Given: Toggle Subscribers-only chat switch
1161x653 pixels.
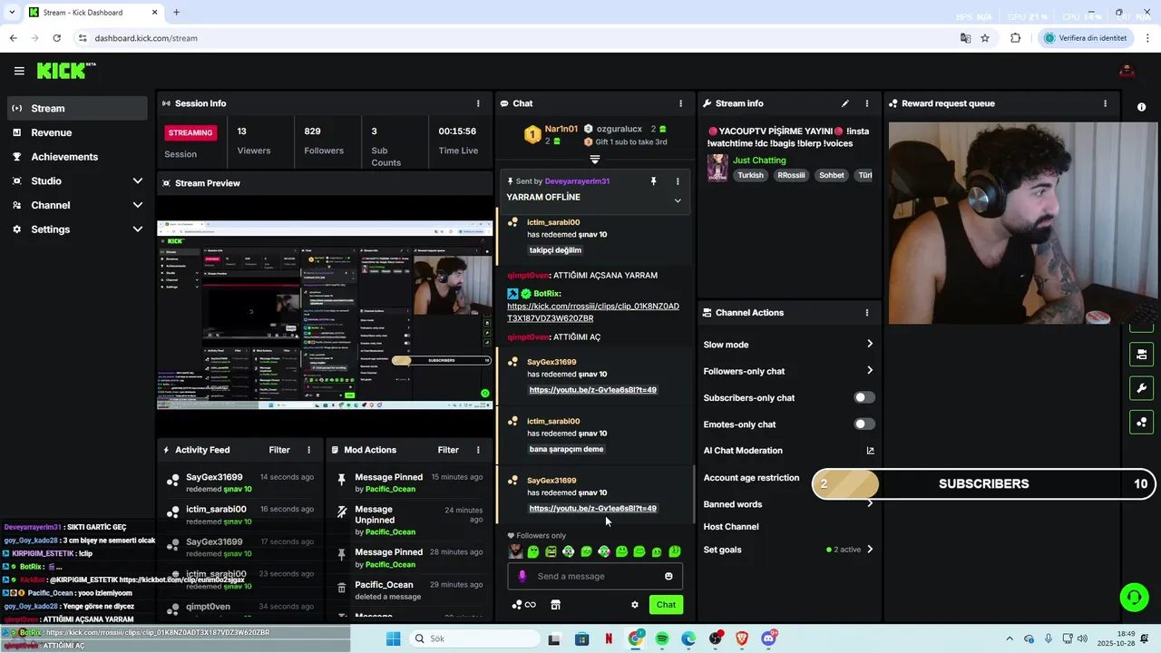Looking at the screenshot, I should pyautogui.click(x=864, y=397).
